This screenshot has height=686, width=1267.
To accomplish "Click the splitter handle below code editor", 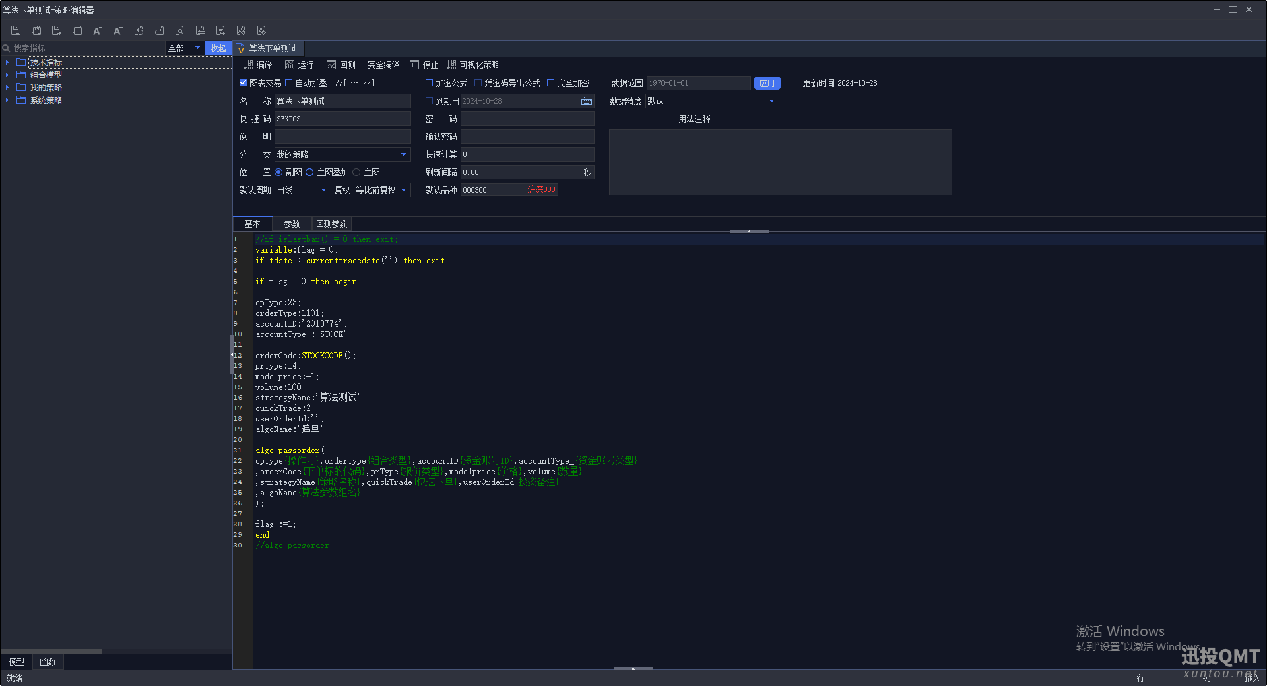I will [633, 668].
